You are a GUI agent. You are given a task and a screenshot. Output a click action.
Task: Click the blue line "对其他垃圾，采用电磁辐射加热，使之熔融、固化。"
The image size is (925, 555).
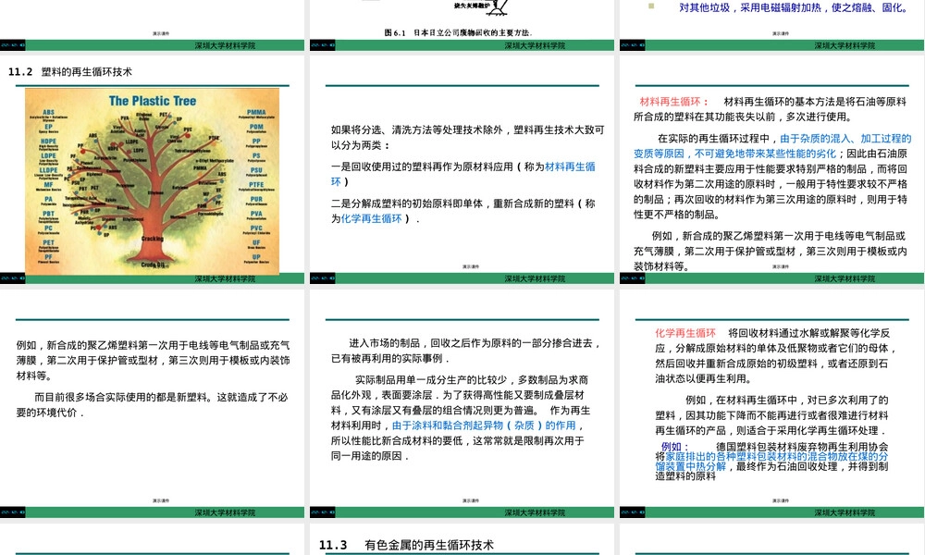793,7
